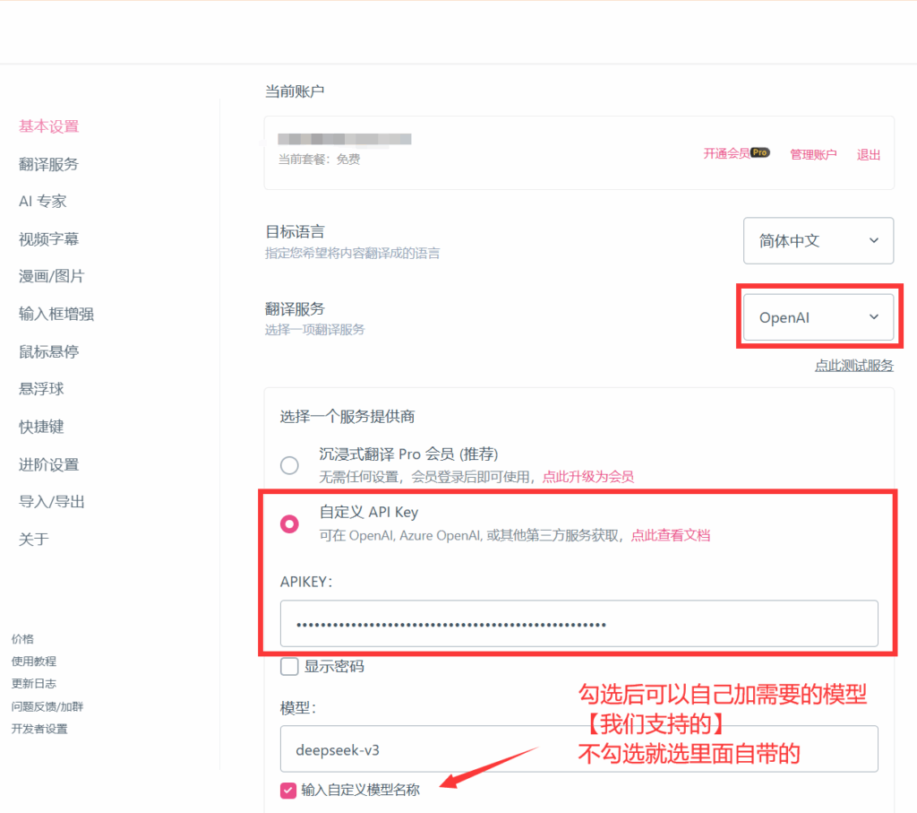Select 沉浸式翻译 Pro 会员 radio option

tap(289, 465)
